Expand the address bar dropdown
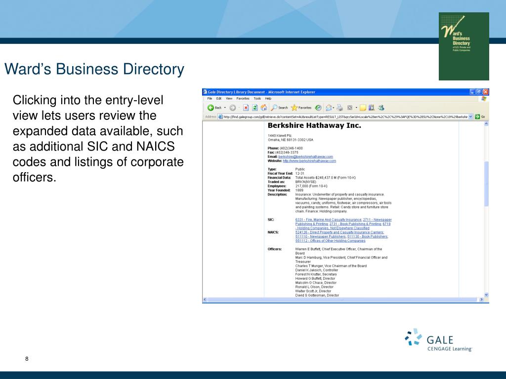 click(x=470, y=116)
